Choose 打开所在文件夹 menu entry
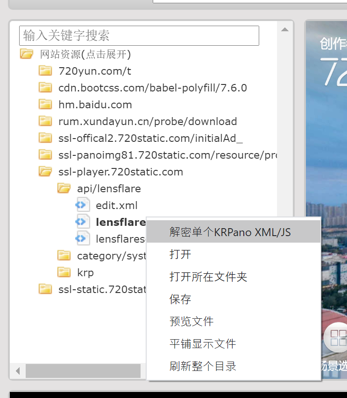 point(208,277)
